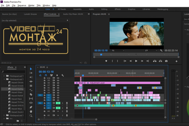Screen dimensions: 189x126
Task: Open Program monitor button editor plus
Action: coord(176,61)
